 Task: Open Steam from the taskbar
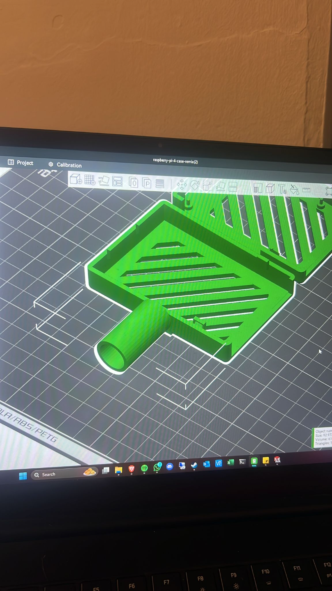pyautogui.click(x=194, y=465)
